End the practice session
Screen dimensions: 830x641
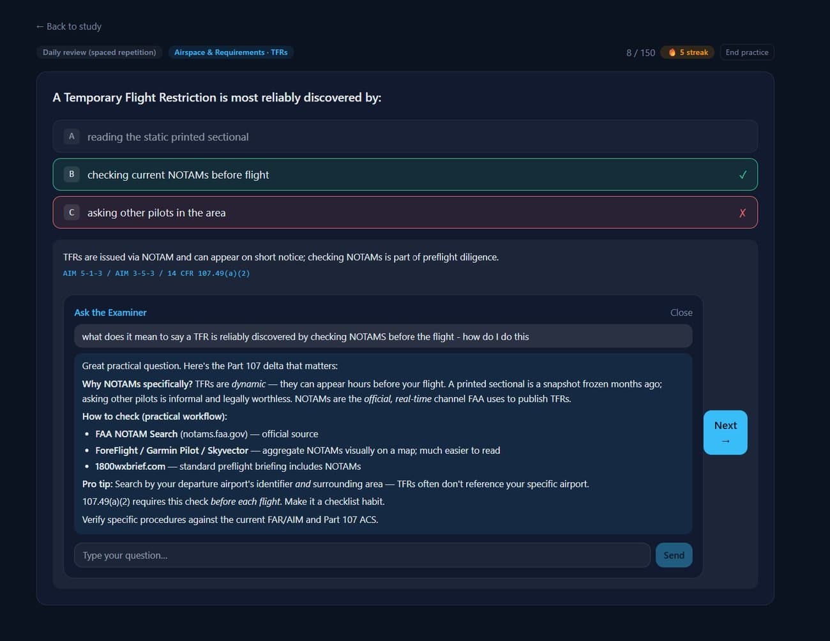click(x=747, y=52)
